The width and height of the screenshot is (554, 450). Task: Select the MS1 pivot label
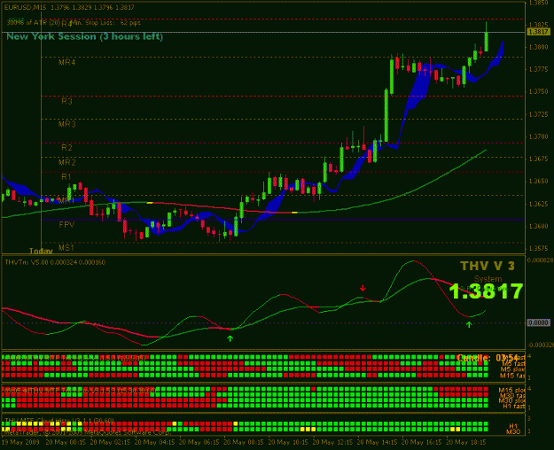[x=66, y=248]
